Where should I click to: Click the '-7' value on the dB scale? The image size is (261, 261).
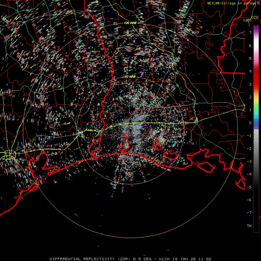coord(249,213)
